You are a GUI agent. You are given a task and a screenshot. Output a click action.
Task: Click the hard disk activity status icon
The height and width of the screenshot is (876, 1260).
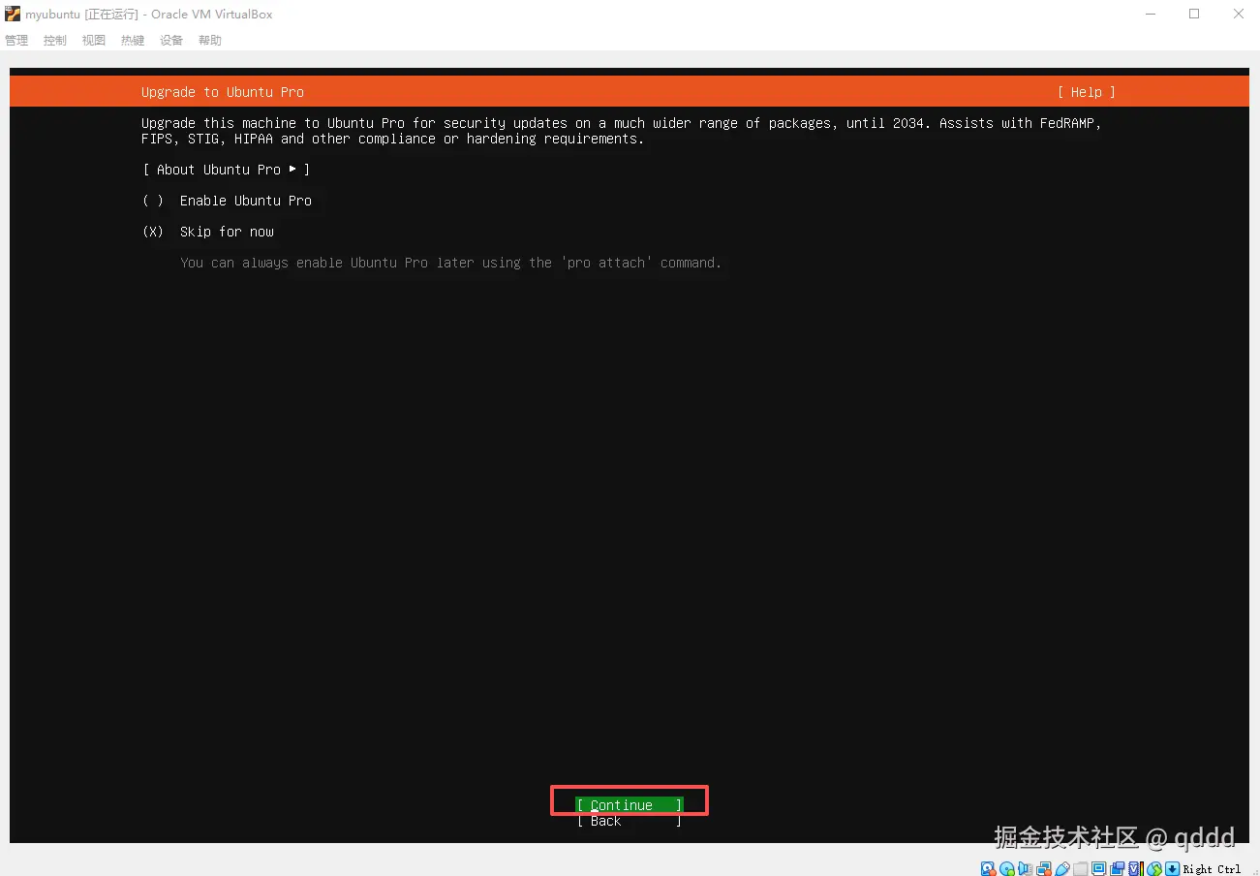(988, 868)
